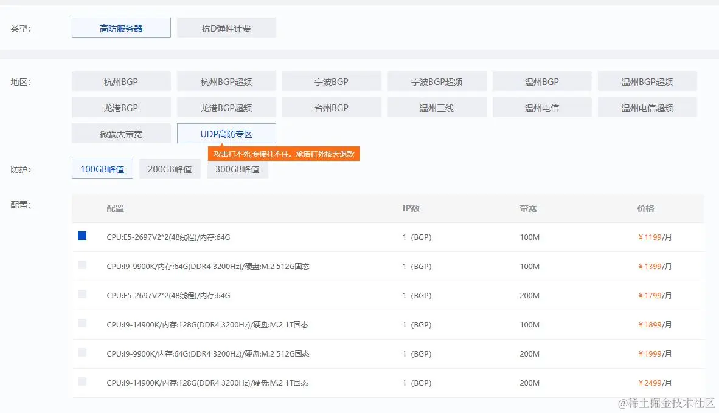The width and height of the screenshot is (719, 413).
Task: Click 1 (BGP) in the ¥1399 row
Action: click(417, 267)
